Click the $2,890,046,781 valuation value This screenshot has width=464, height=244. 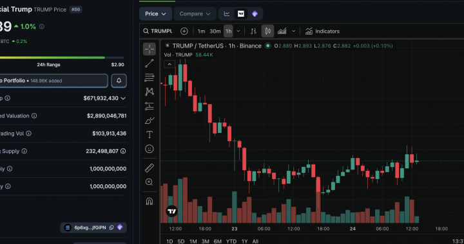pyautogui.click(x=106, y=116)
